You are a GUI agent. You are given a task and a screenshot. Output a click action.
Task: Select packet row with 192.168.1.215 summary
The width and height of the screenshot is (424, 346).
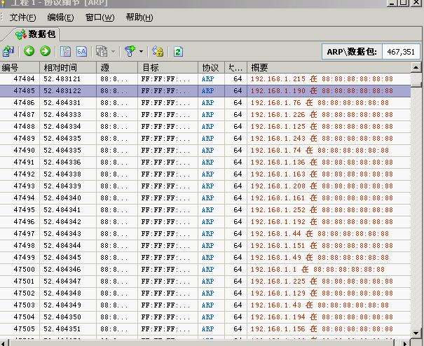pyautogui.click(x=210, y=79)
